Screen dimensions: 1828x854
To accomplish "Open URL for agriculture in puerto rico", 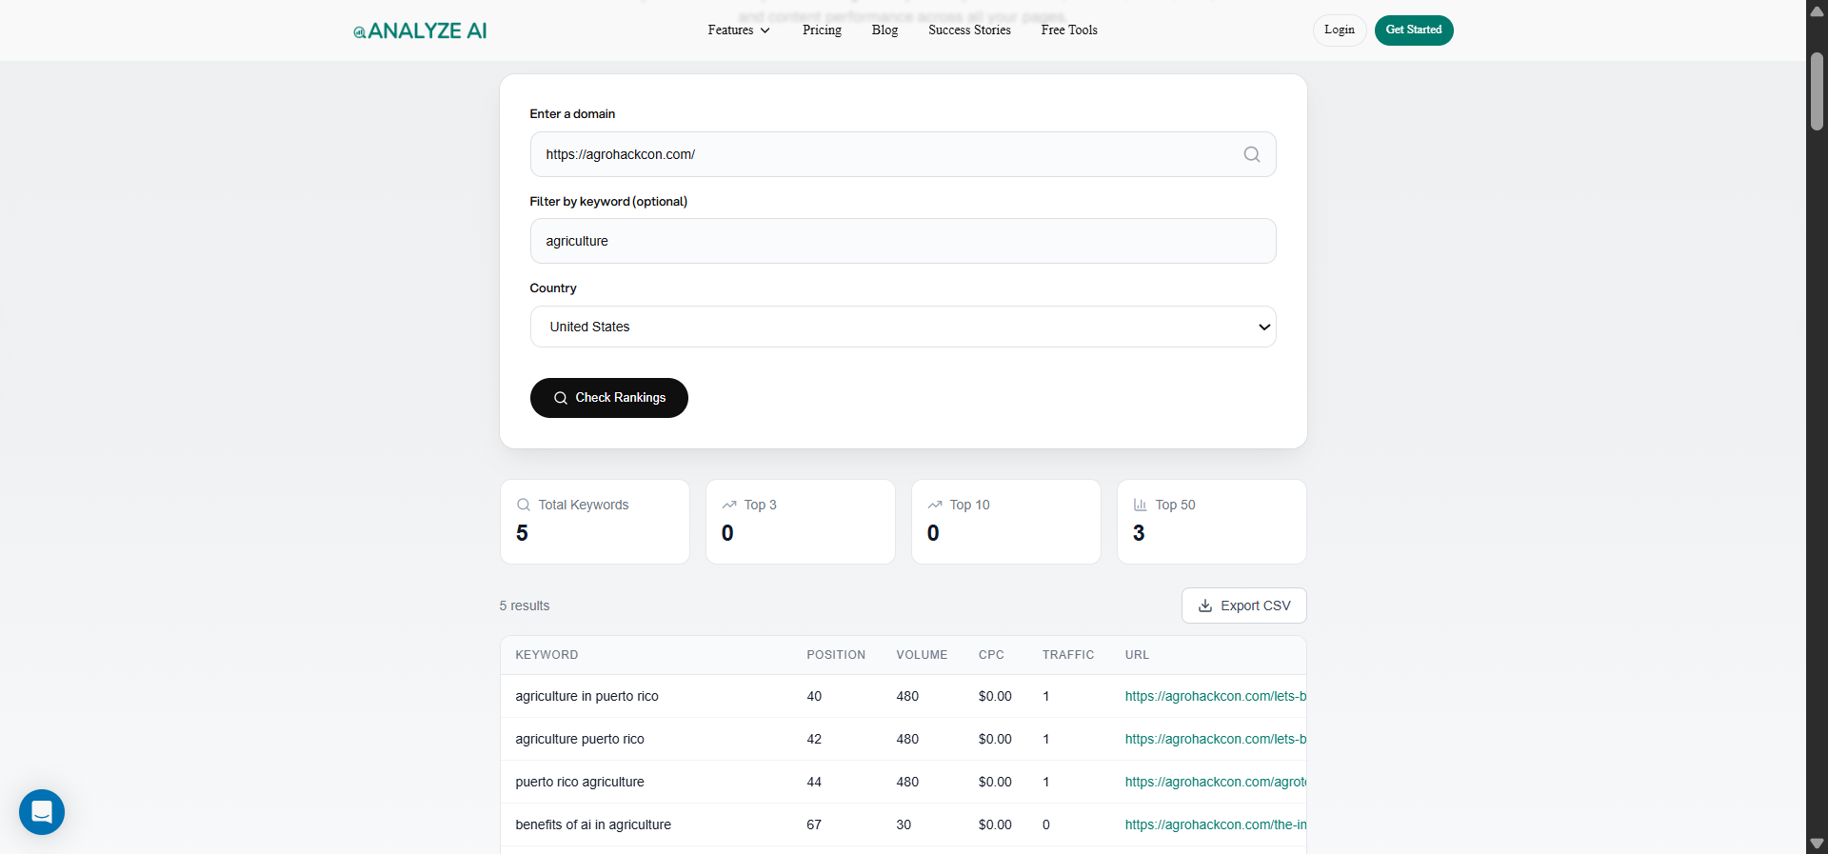I will [x=1215, y=696].
